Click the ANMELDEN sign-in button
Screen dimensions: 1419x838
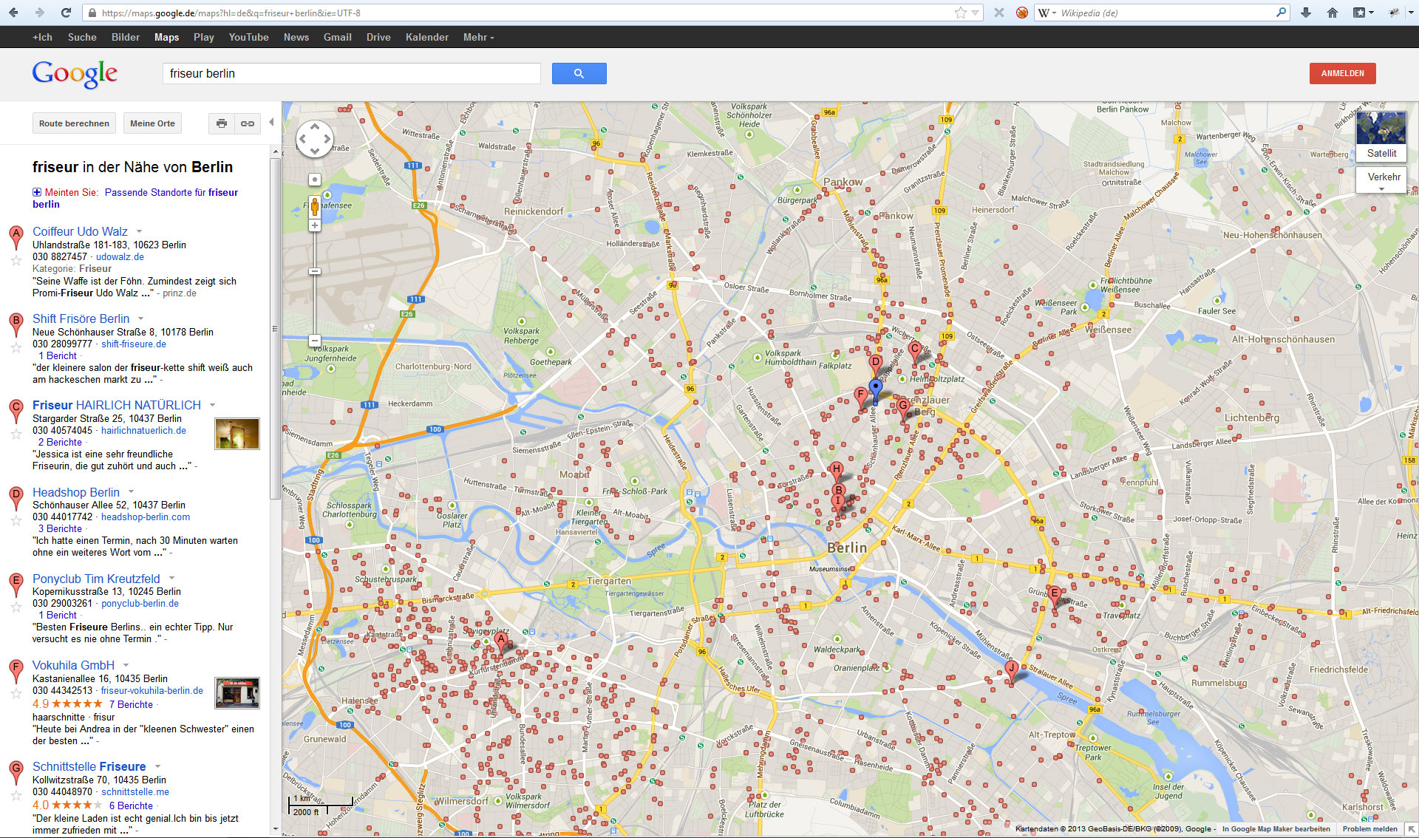[1342, 73]
